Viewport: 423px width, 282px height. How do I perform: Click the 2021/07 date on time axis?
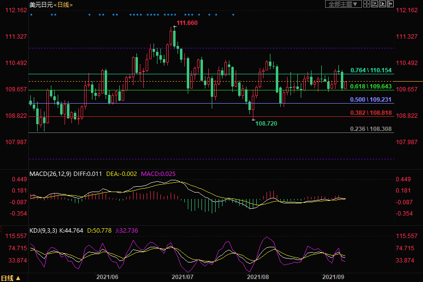click(x=183, y=277)
